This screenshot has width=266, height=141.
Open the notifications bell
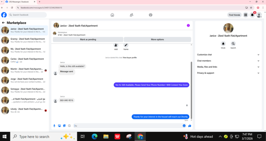252,15
